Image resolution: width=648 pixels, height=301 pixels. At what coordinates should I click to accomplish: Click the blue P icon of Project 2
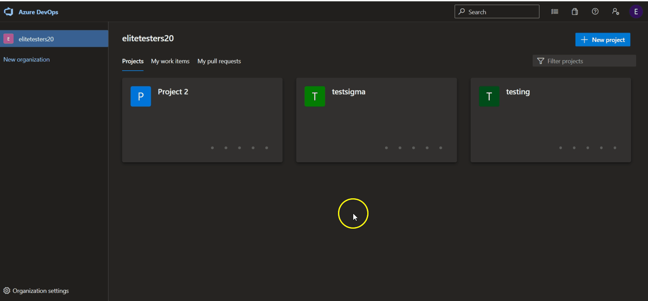tap(141, 96)
